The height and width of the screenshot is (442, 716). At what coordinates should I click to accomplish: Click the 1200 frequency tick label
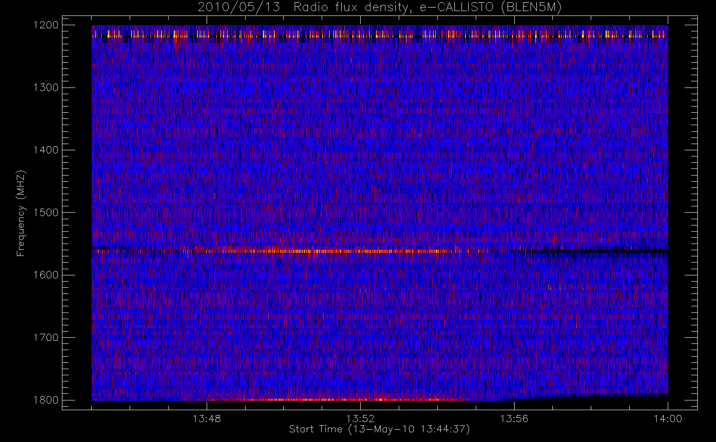(x=46, y=25)
